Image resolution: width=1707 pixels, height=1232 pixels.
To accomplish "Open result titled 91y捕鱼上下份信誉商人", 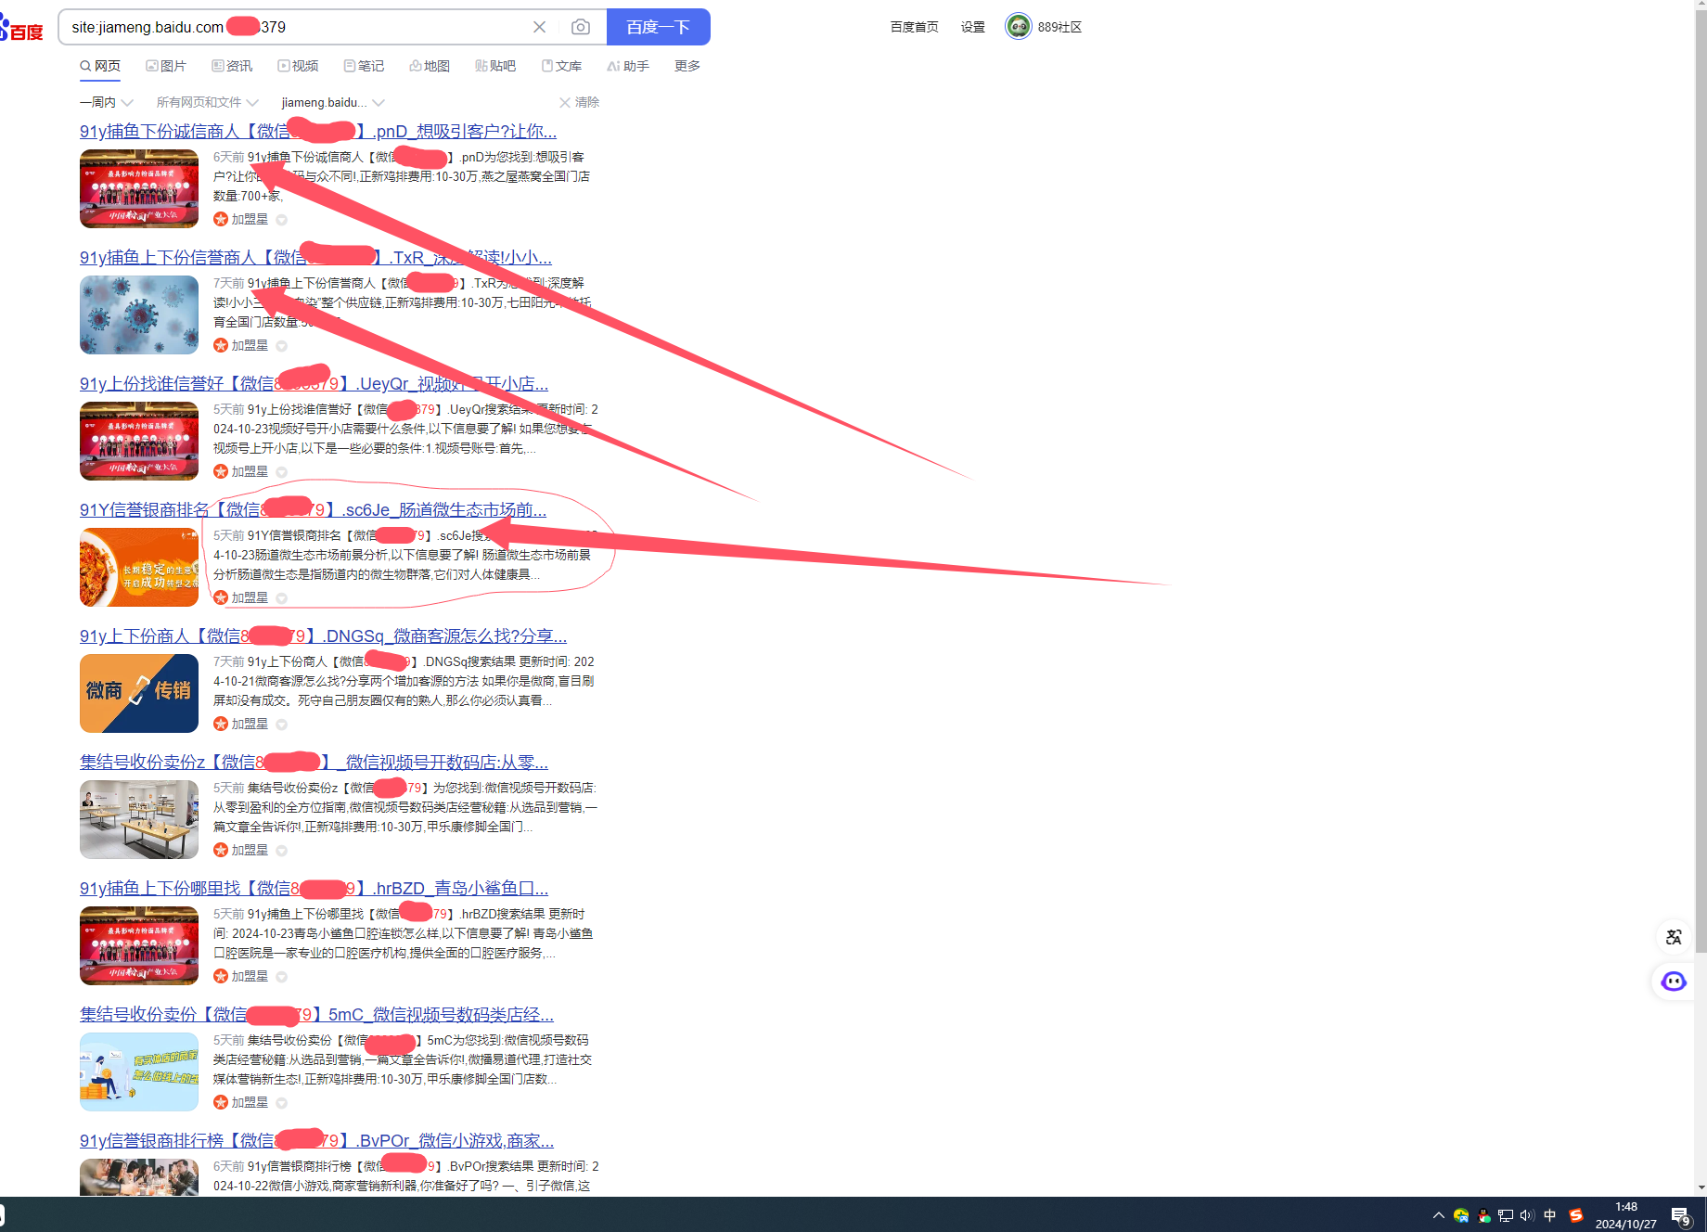I will pos(315,258).
